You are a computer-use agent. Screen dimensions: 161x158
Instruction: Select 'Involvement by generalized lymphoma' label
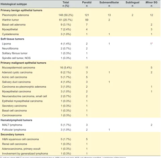point(25,154)
